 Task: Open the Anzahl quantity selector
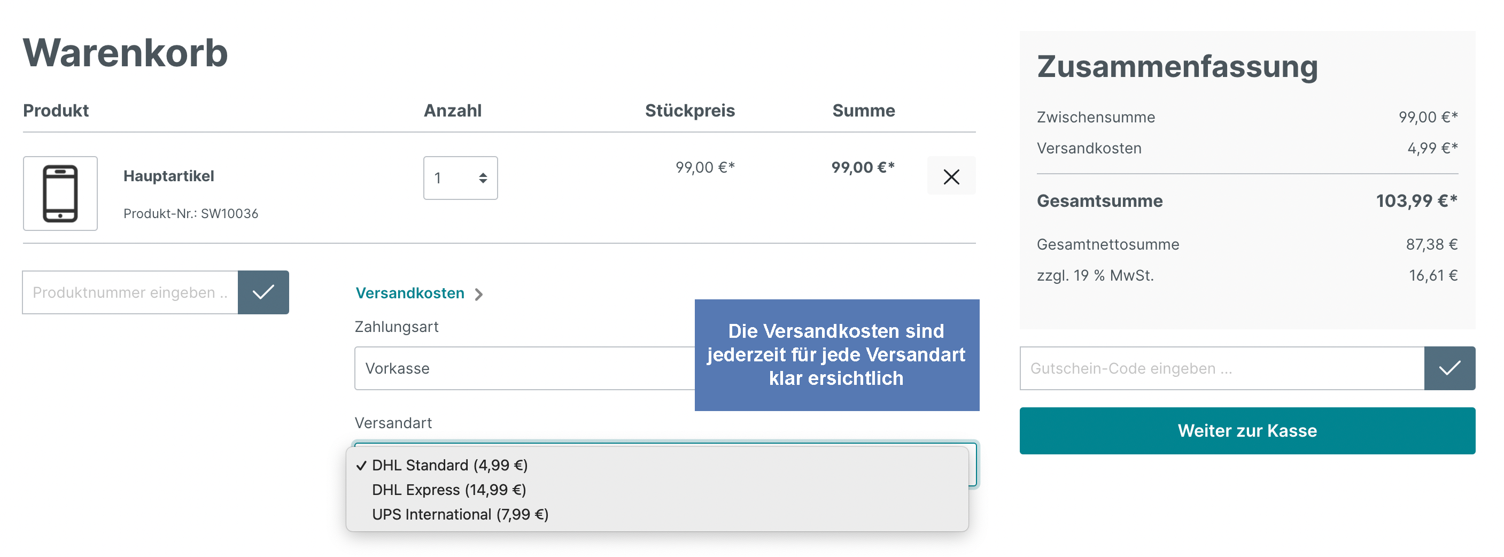[460, 178]
